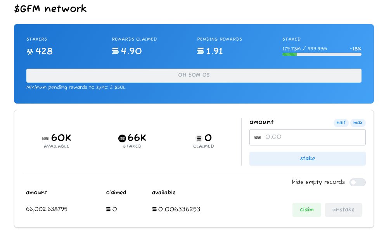The width and height of the screenshot is (384, 237).
Task: Click the PENDING REWARDS label
Action: pyautogui.click(x=220, y=39)
